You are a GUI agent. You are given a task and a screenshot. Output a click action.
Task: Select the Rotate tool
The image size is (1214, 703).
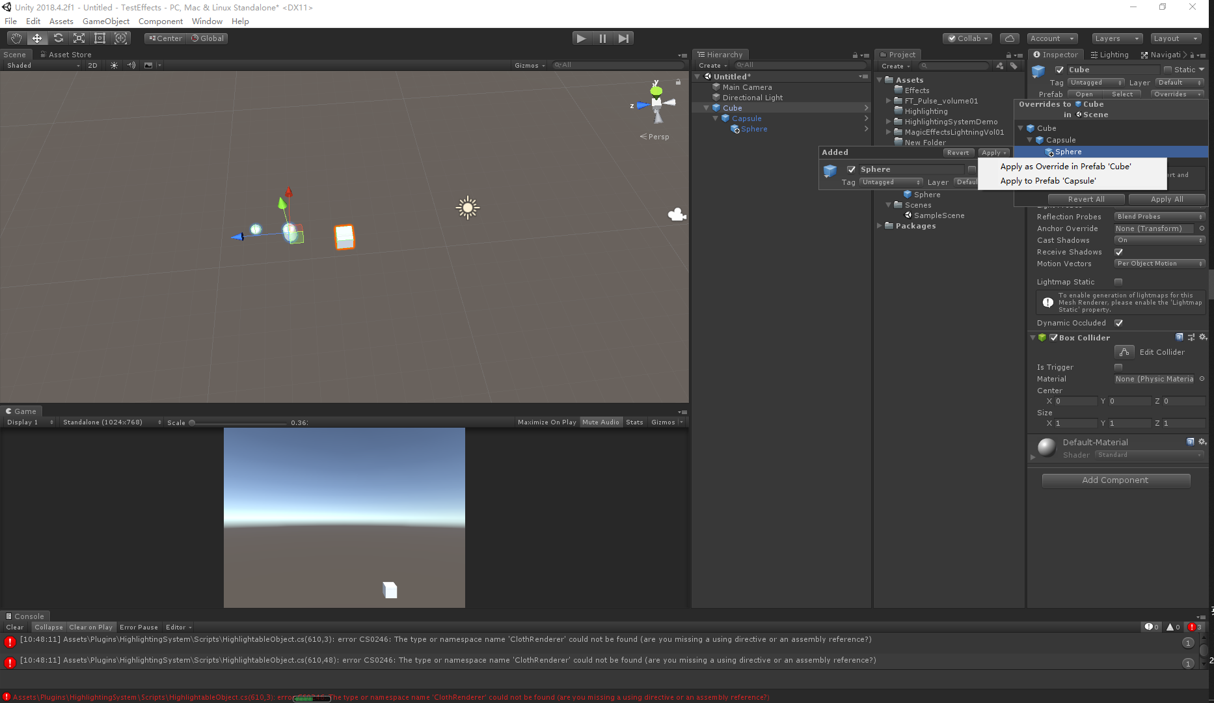click(x=58, y=38)
